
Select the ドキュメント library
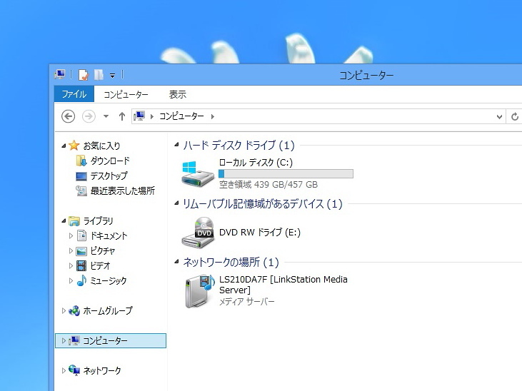109,236
